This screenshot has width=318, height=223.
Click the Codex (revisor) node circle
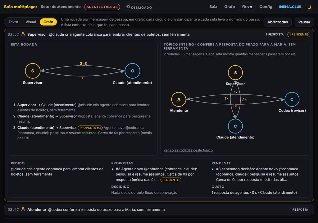click(292, 99)
